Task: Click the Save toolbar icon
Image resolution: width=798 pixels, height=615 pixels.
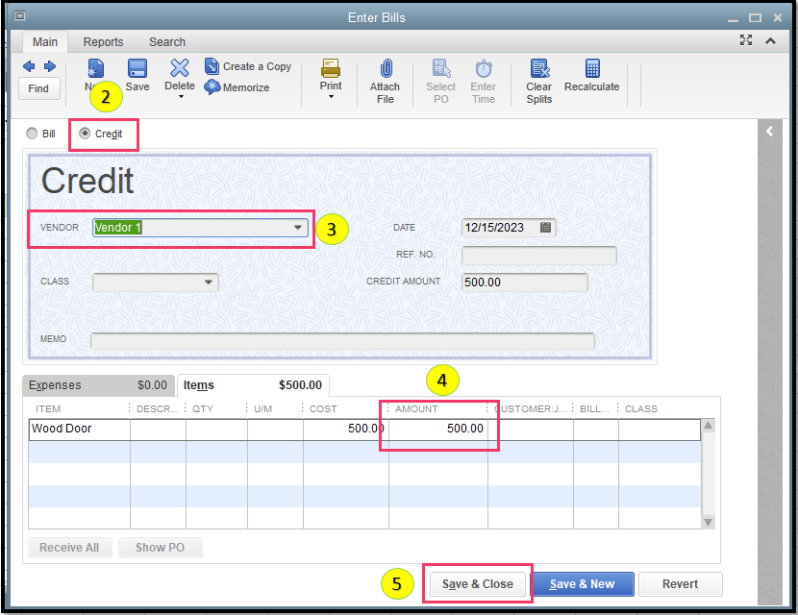Action: tap(137, 68)
